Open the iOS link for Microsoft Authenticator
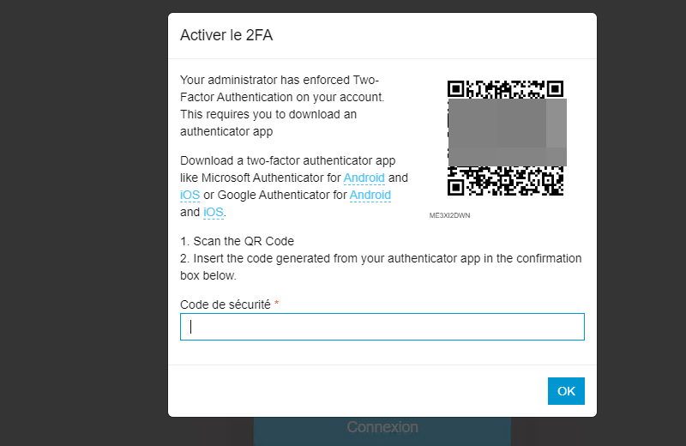The image size is (686, 446). pyautogui.click(x=190, y=195)
